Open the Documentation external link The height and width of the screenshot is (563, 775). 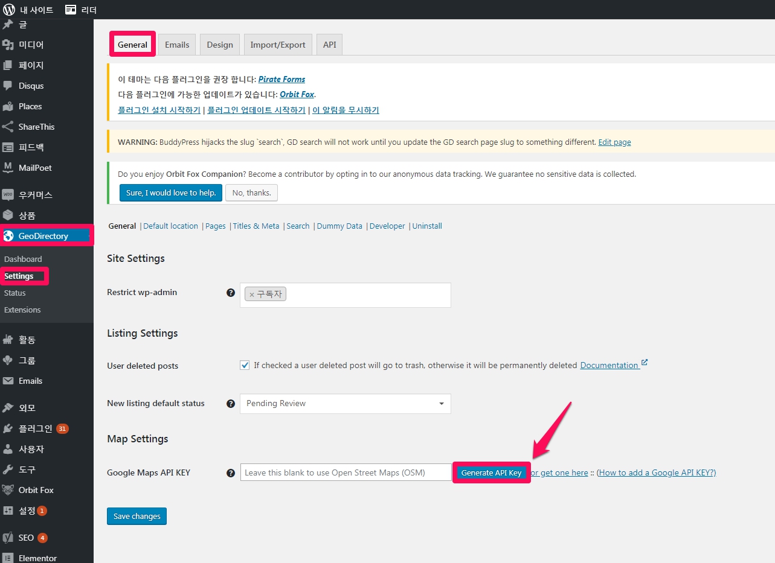coord(614,365)
